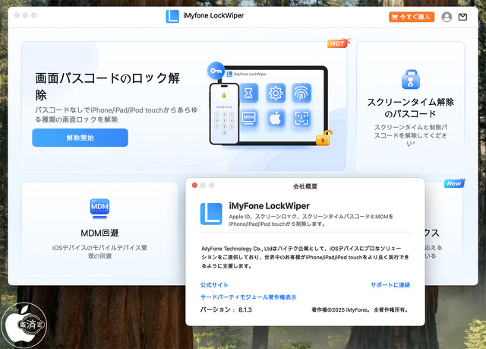Click the MDM tile in the illustration

point(248,119)
